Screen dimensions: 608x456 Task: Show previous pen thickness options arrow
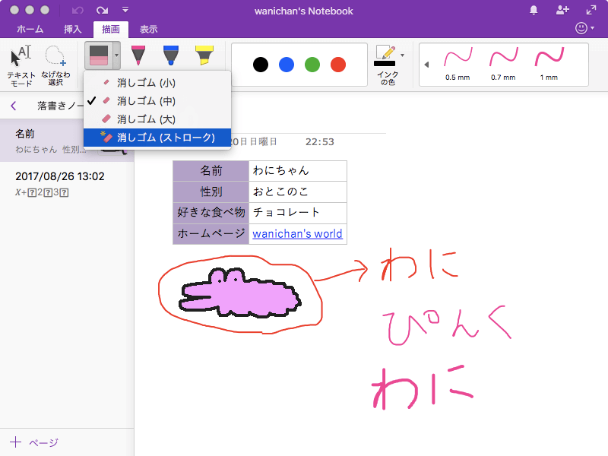pyautogui.click(x=426, y=65)
